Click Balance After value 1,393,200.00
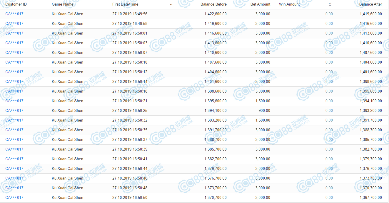Image resolution: width=389 pixels, height=203 pixels. [371, 111]
